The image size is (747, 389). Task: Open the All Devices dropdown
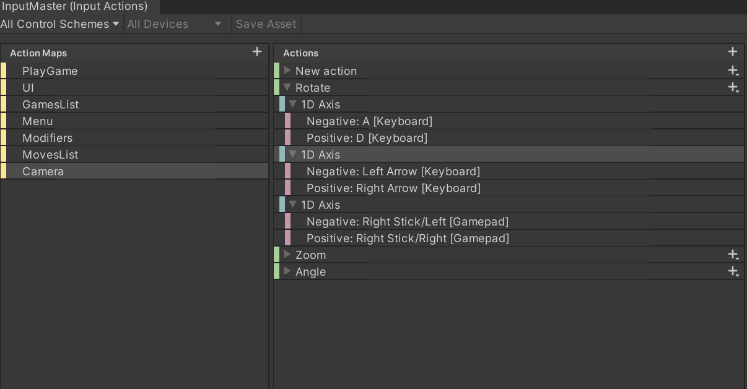click(x=175, y=24)
